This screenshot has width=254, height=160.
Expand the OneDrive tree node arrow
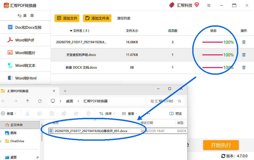point(1,141)
